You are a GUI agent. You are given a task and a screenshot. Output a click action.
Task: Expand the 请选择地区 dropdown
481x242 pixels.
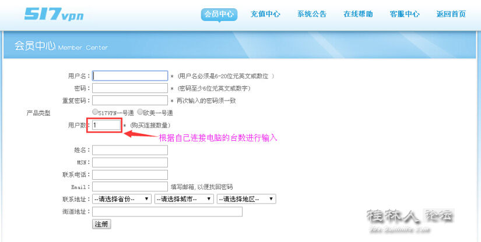[246, 199]
